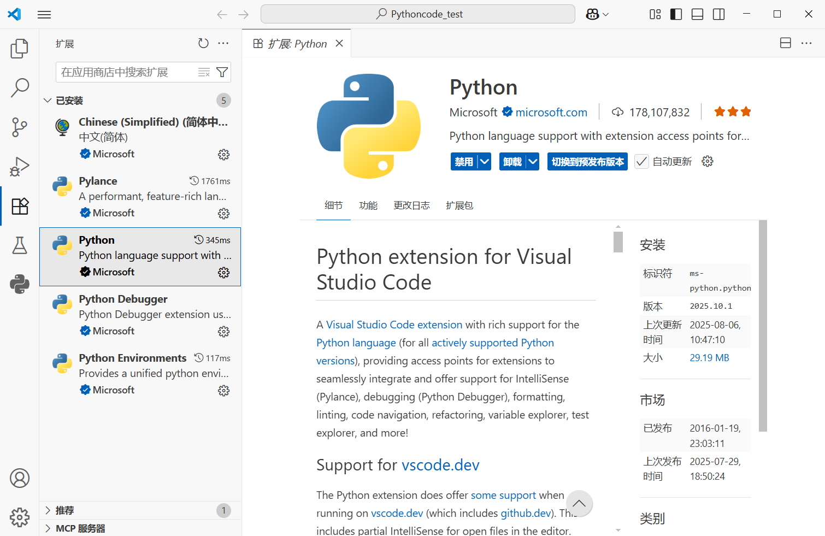
Task: Toggle the secondary side bar visibility
Action: coord(719,15)
